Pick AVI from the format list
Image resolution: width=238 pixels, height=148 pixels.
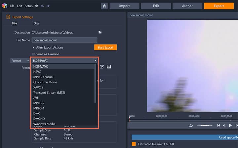pyautogui.click(x=63, y=98)
